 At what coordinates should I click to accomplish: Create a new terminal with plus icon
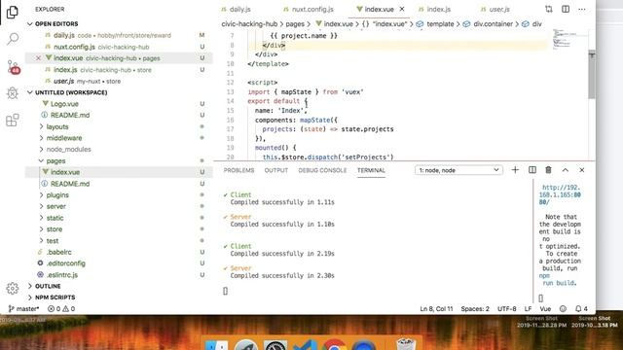pos(515,170)
